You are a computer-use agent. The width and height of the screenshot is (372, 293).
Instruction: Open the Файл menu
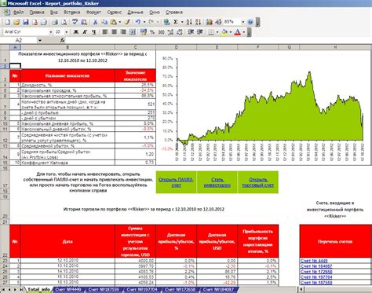18,13
